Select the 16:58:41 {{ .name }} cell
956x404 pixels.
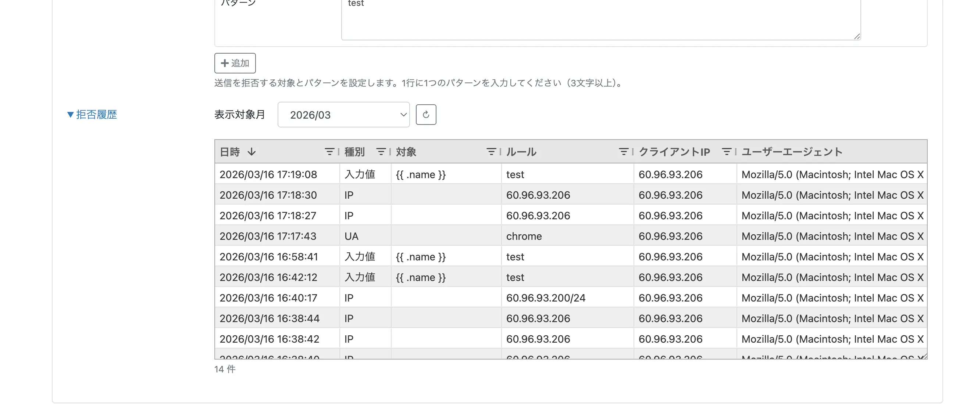421,256
